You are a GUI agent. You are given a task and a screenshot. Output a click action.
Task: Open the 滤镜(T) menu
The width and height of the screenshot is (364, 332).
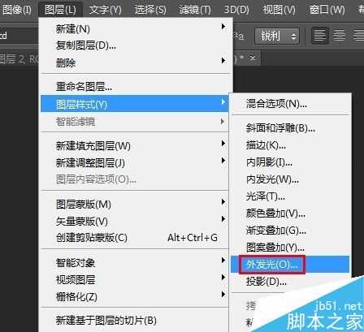(195, 10)
